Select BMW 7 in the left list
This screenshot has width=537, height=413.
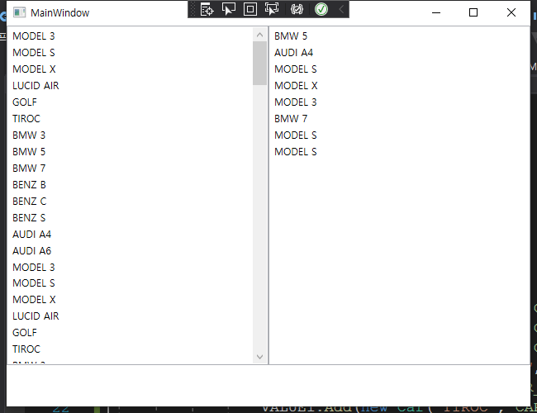tap(130, 169)
